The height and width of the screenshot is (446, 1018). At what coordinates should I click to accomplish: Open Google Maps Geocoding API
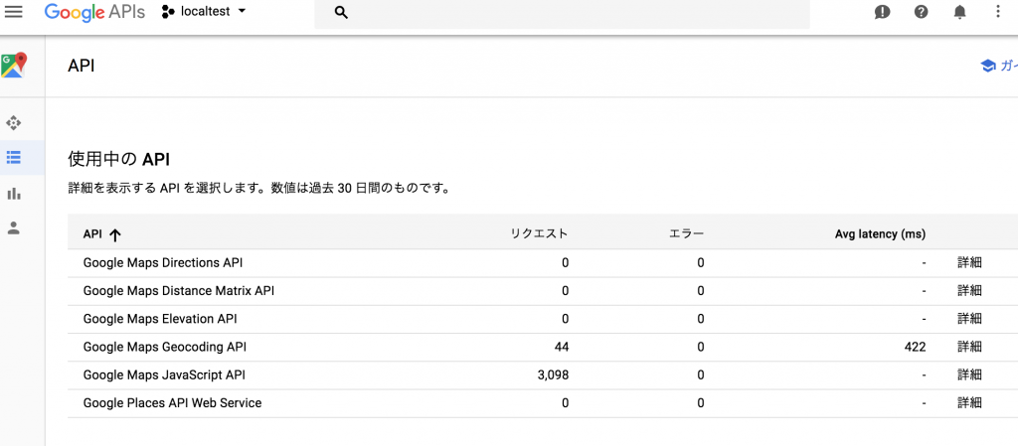[x=165, y=347]
